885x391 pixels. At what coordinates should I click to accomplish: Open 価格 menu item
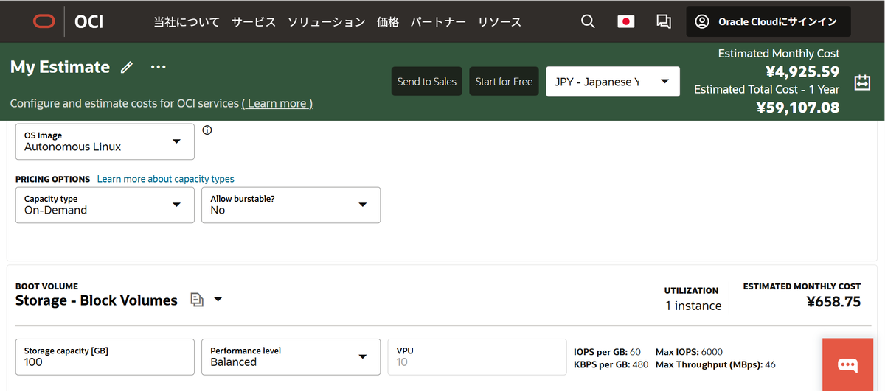tap(388, 21)
